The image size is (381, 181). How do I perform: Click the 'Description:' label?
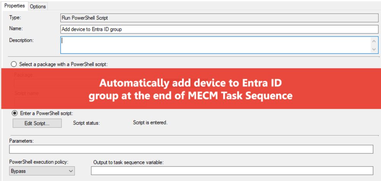point(21,40)
